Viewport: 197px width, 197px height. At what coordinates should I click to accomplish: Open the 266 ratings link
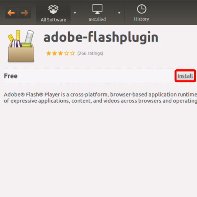[90, 54]
